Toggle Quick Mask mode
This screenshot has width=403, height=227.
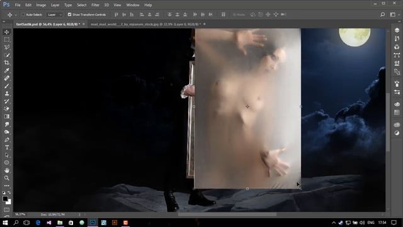pyautogui.click(x=7, y=210)
